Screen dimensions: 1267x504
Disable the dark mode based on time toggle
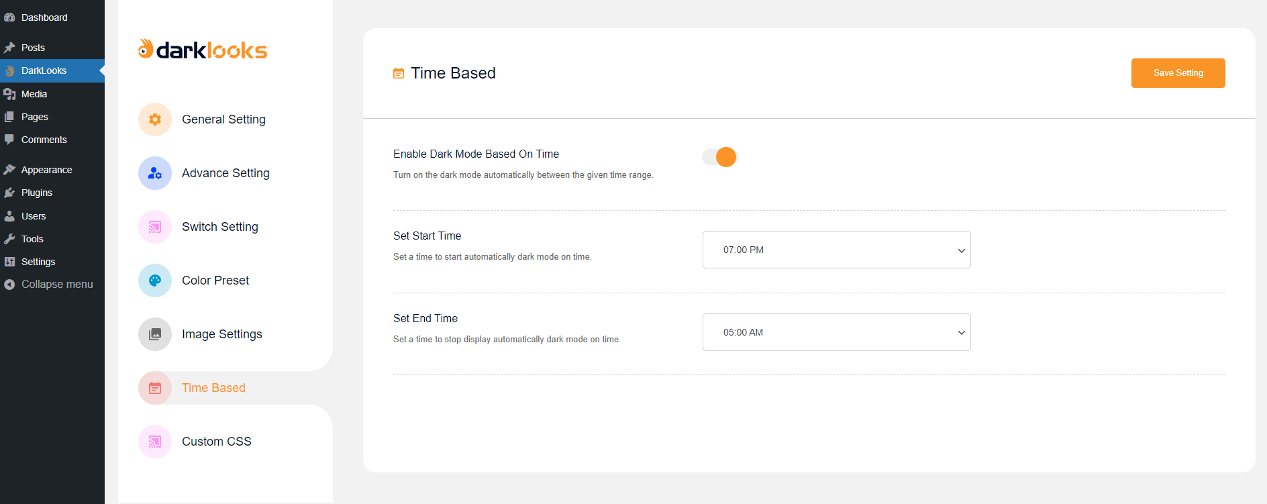719,157
